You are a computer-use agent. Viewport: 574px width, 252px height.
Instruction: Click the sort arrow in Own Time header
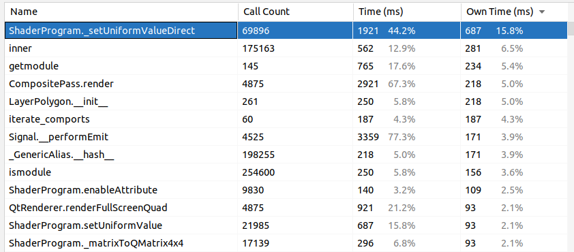542,12
